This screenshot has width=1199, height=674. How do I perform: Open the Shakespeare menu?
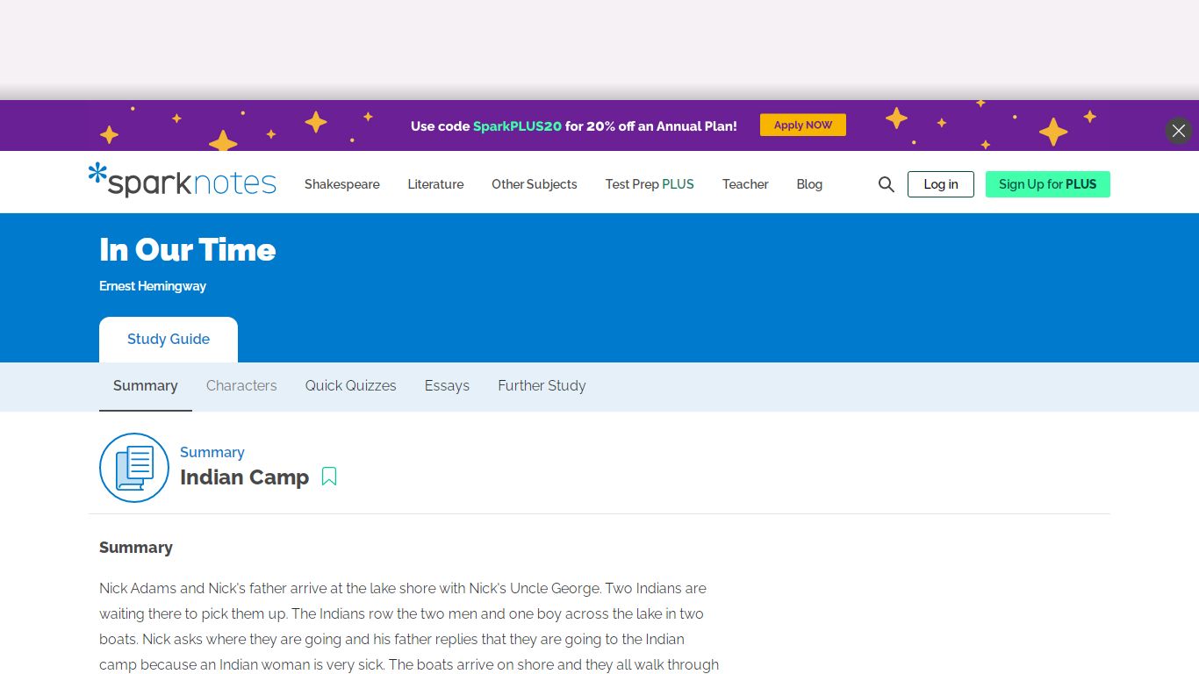coord(342,184)
